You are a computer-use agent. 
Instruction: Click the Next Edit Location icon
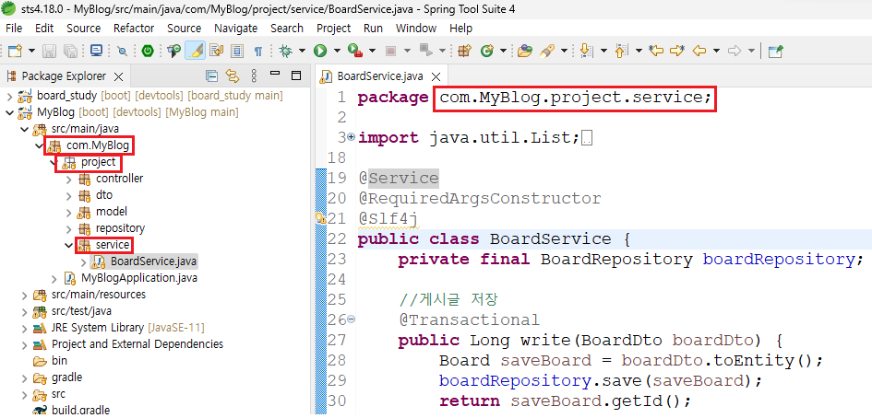click(x=677, y=51)
